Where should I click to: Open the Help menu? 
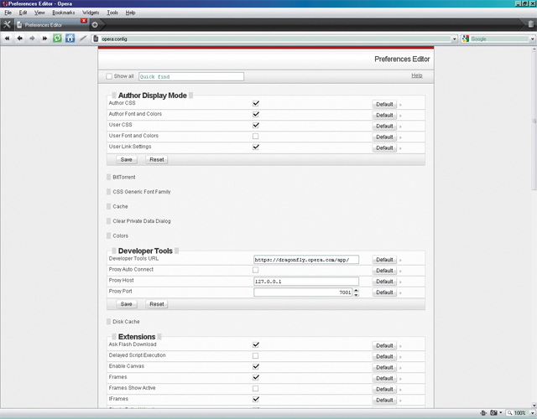[130, 13]
